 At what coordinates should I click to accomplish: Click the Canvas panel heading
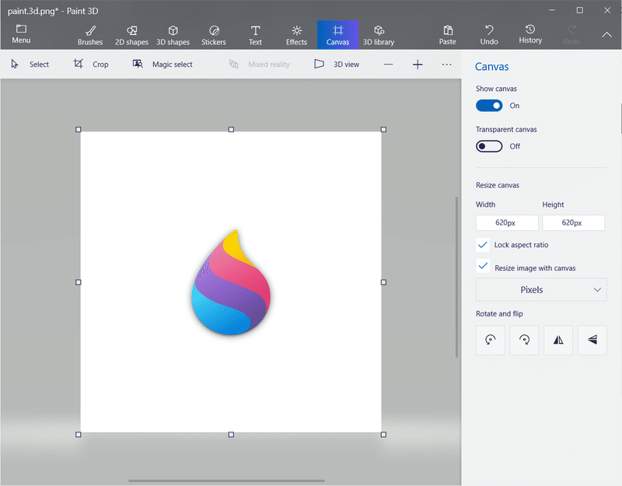coord(492,67)
